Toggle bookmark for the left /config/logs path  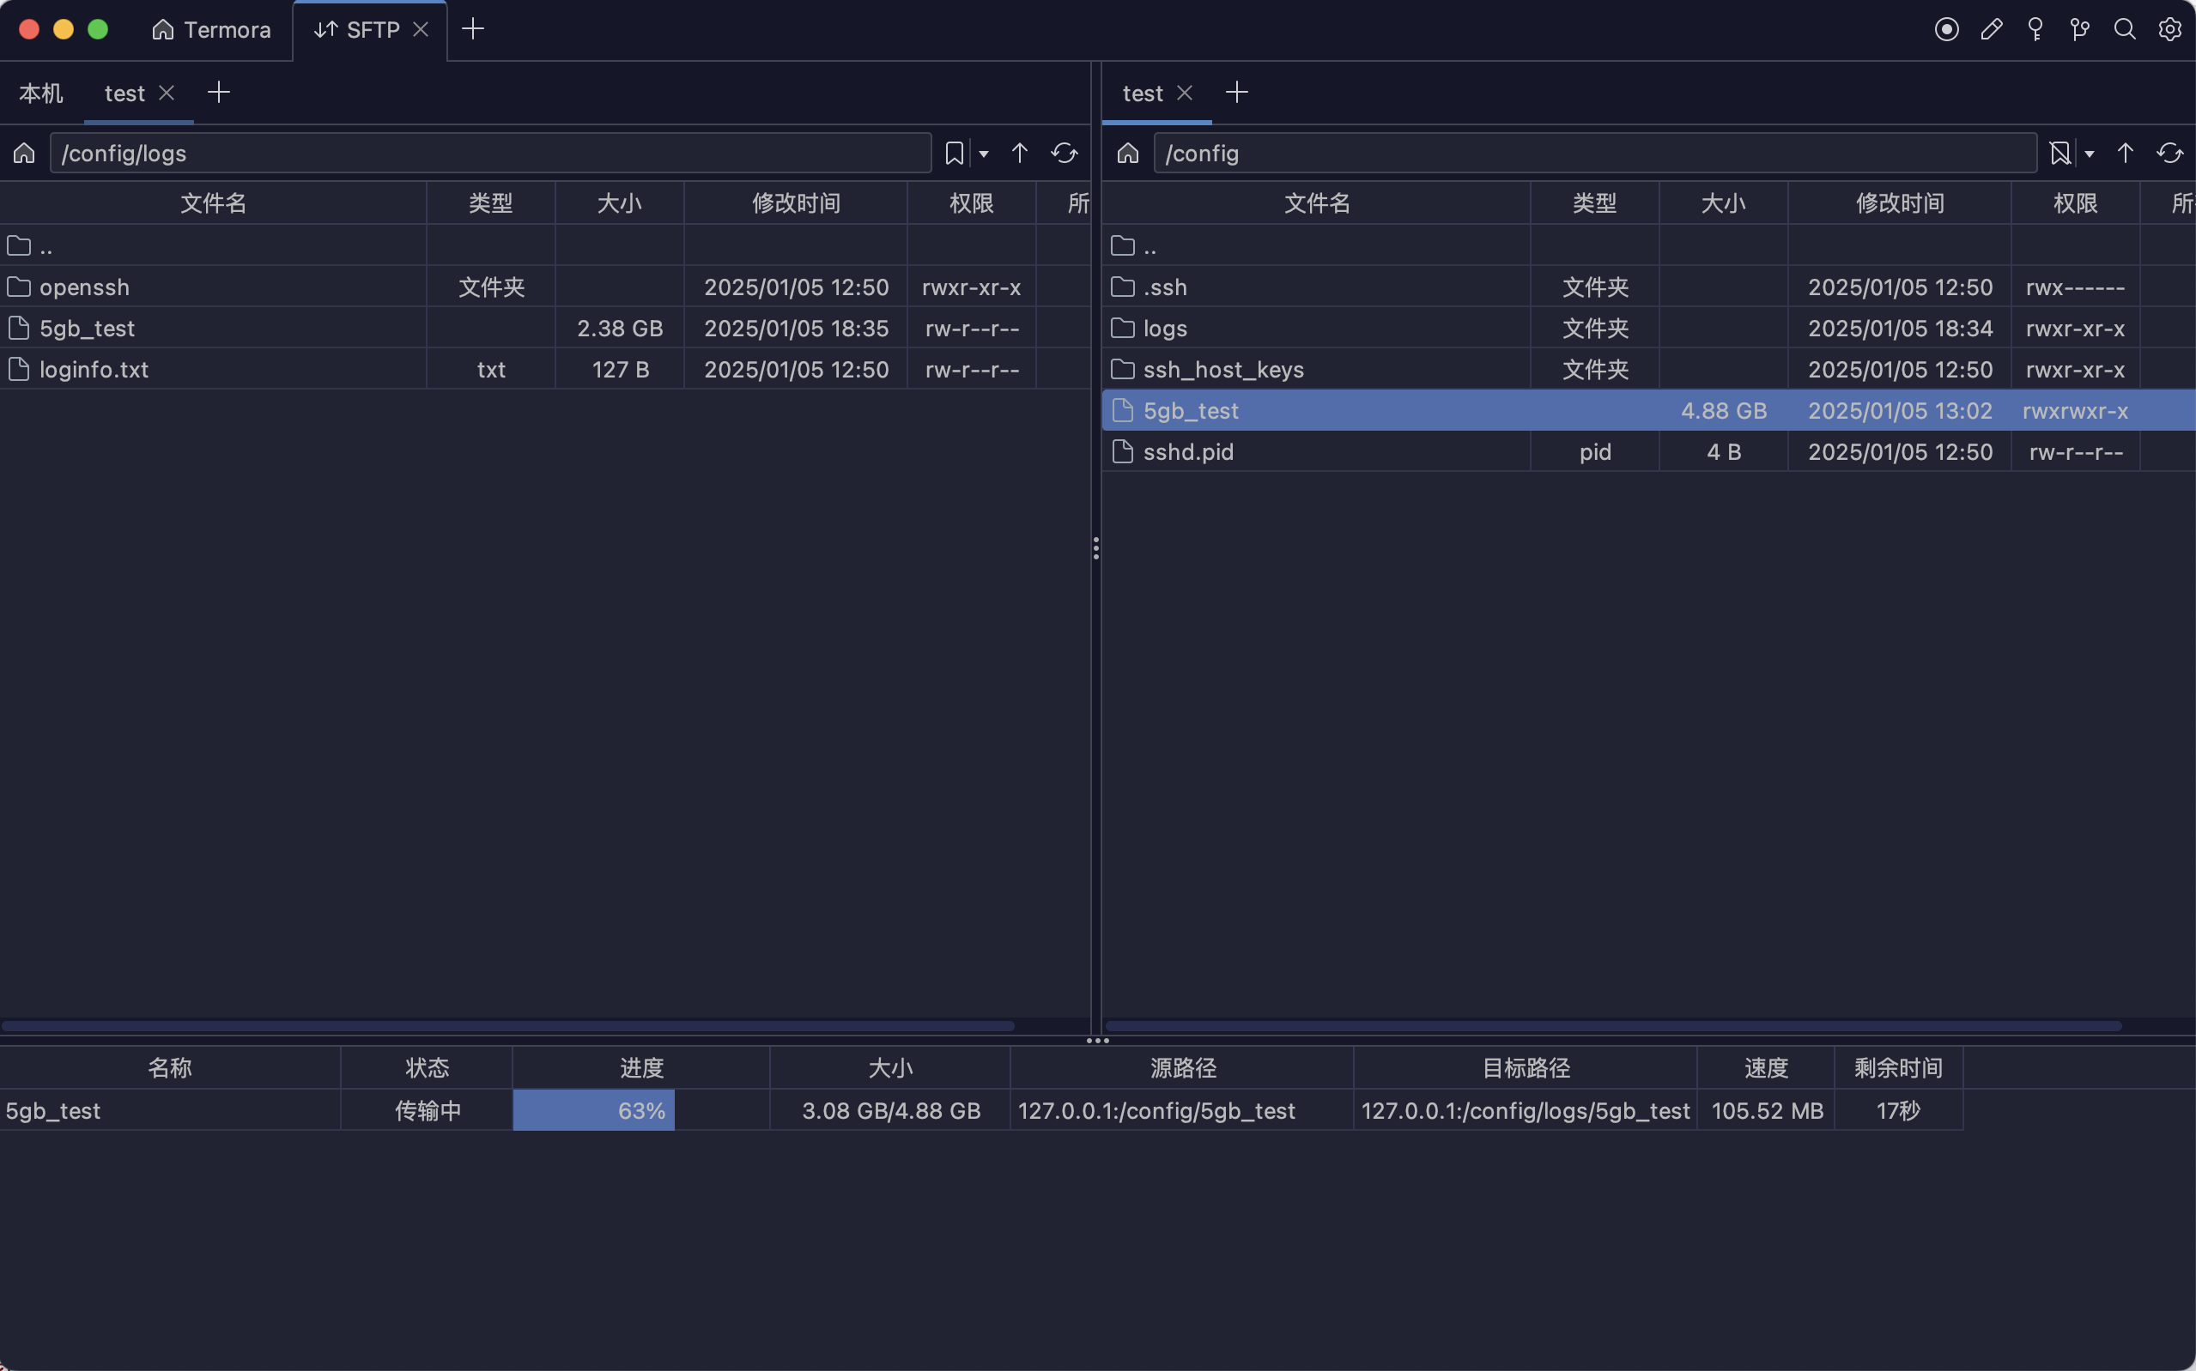click(955, 154)
